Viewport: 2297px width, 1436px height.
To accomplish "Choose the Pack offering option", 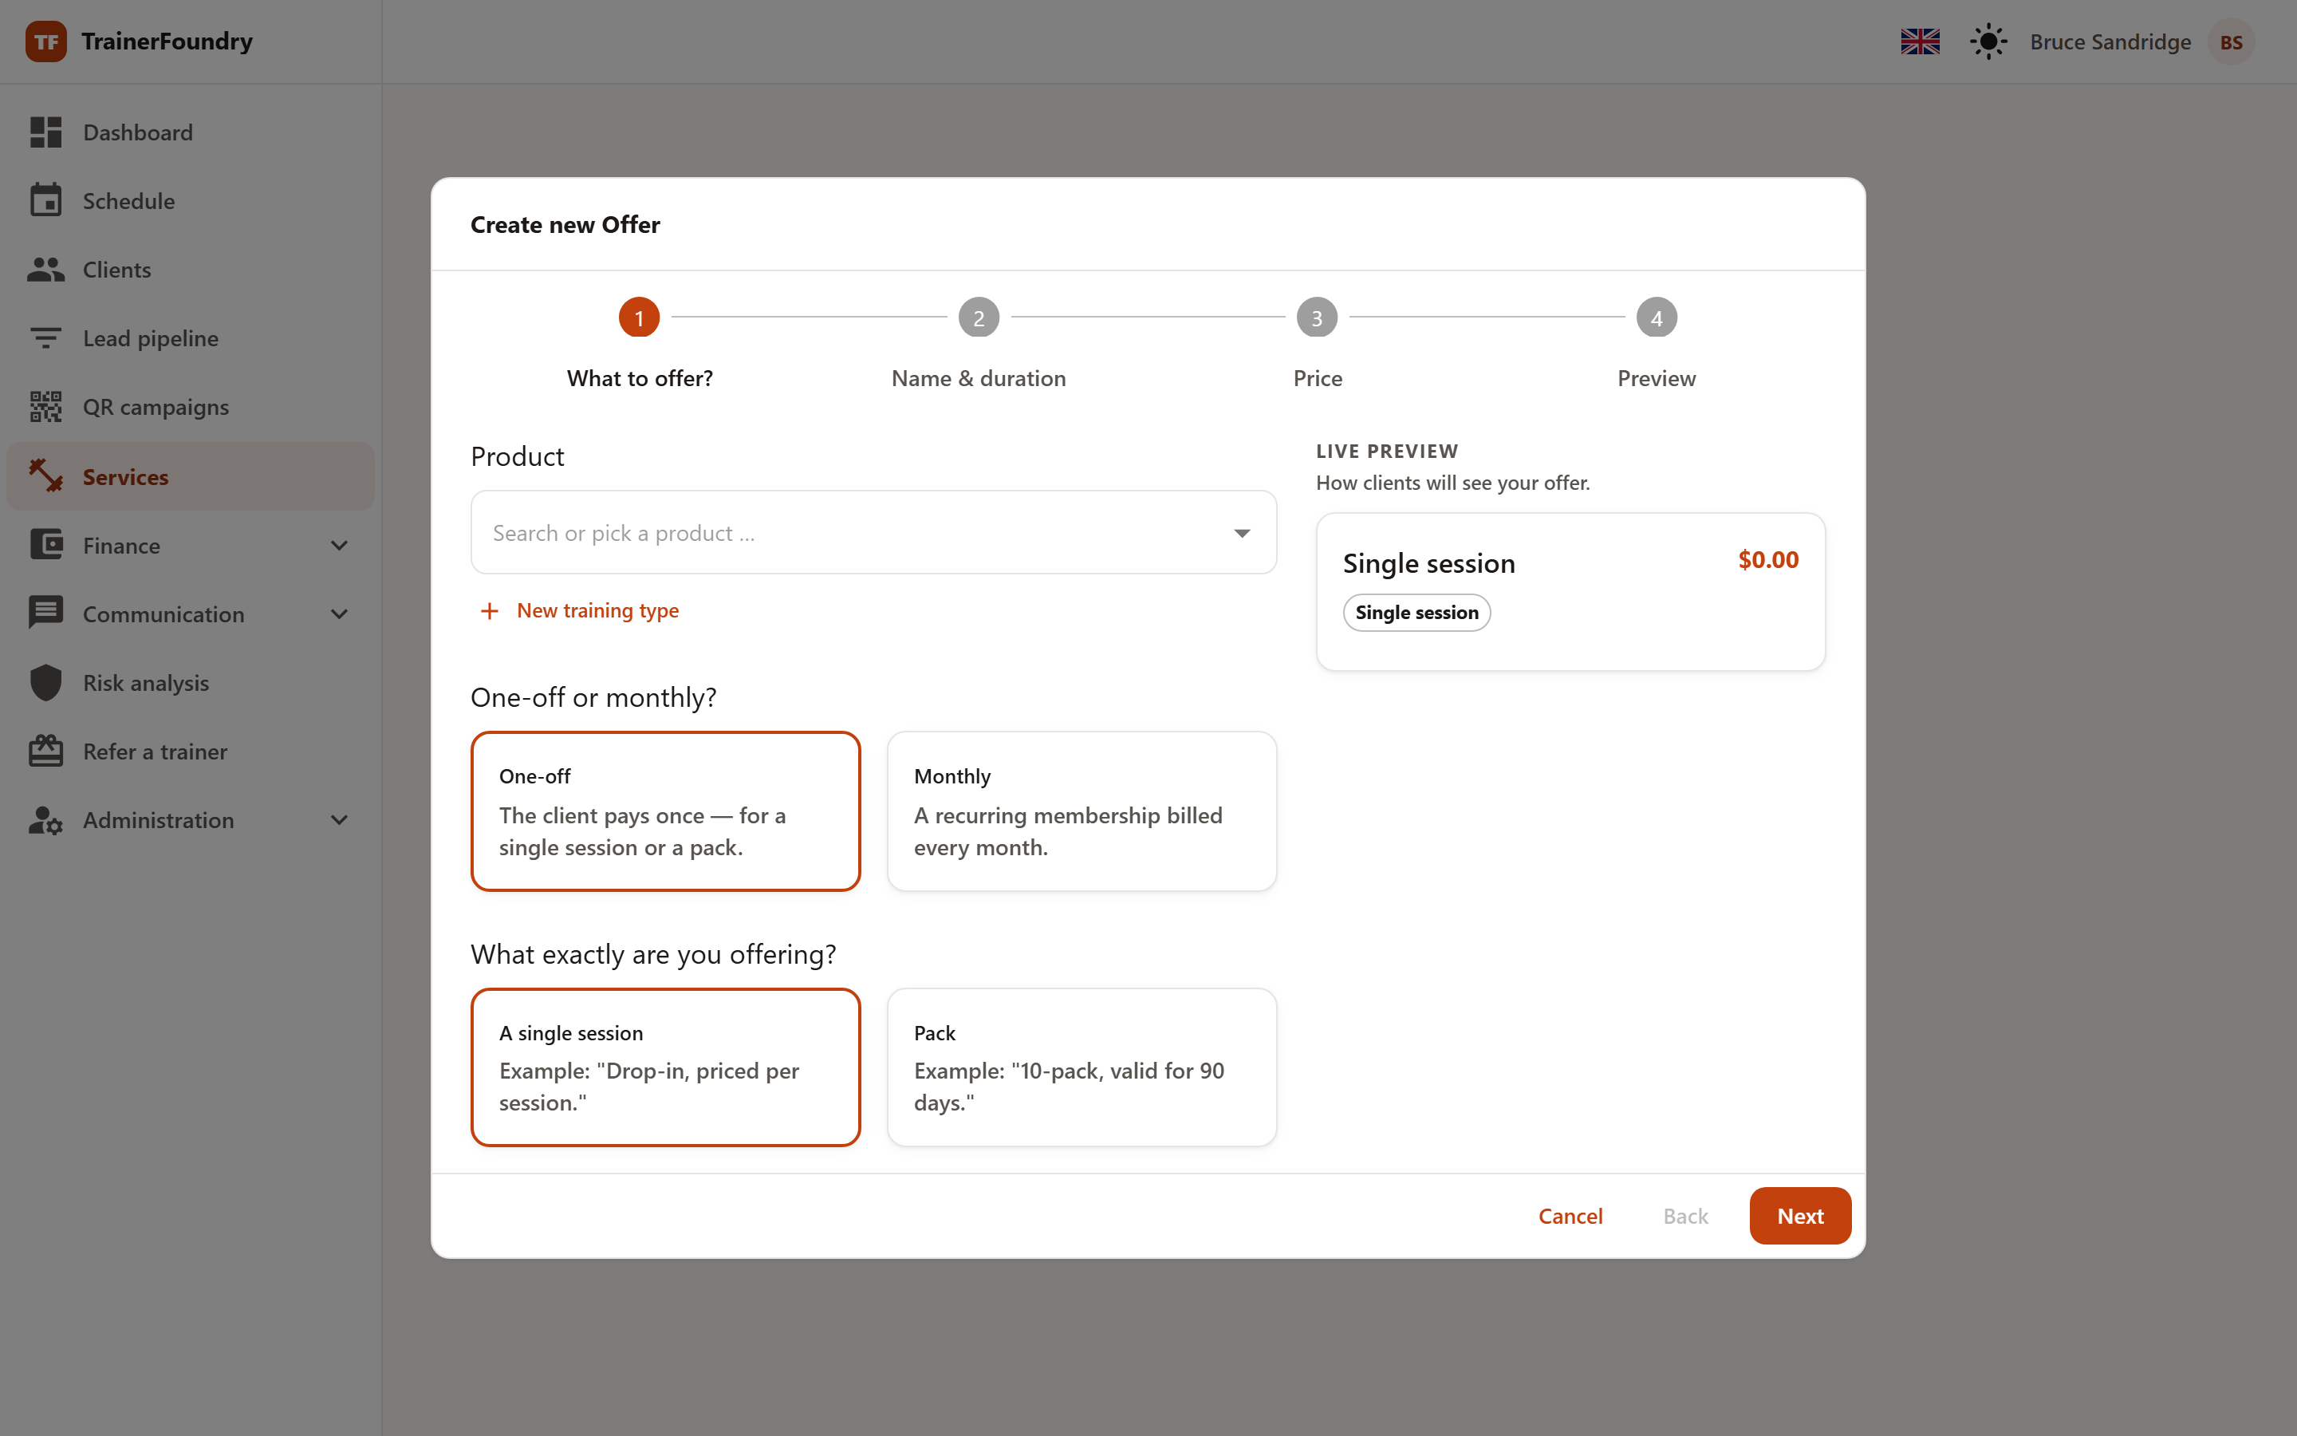I will point(1082,1067).
